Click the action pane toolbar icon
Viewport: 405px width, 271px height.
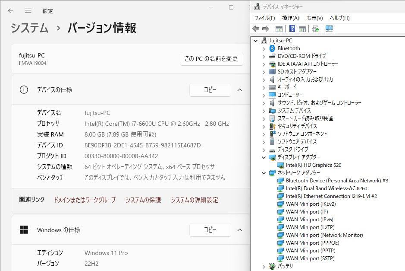tap(302, 29)
